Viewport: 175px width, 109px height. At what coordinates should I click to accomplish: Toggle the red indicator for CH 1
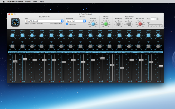[x=11, y=82]
